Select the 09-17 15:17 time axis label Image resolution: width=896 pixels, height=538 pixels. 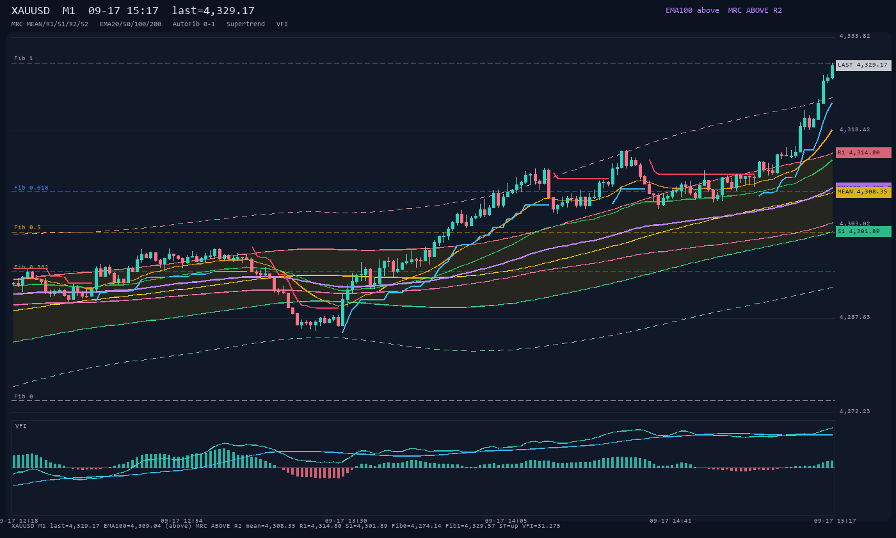tap(835, 521)
